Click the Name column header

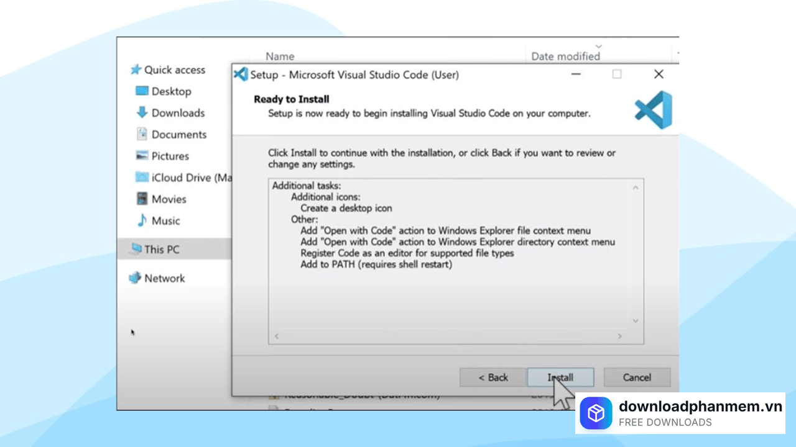click(x=279, y=56)
